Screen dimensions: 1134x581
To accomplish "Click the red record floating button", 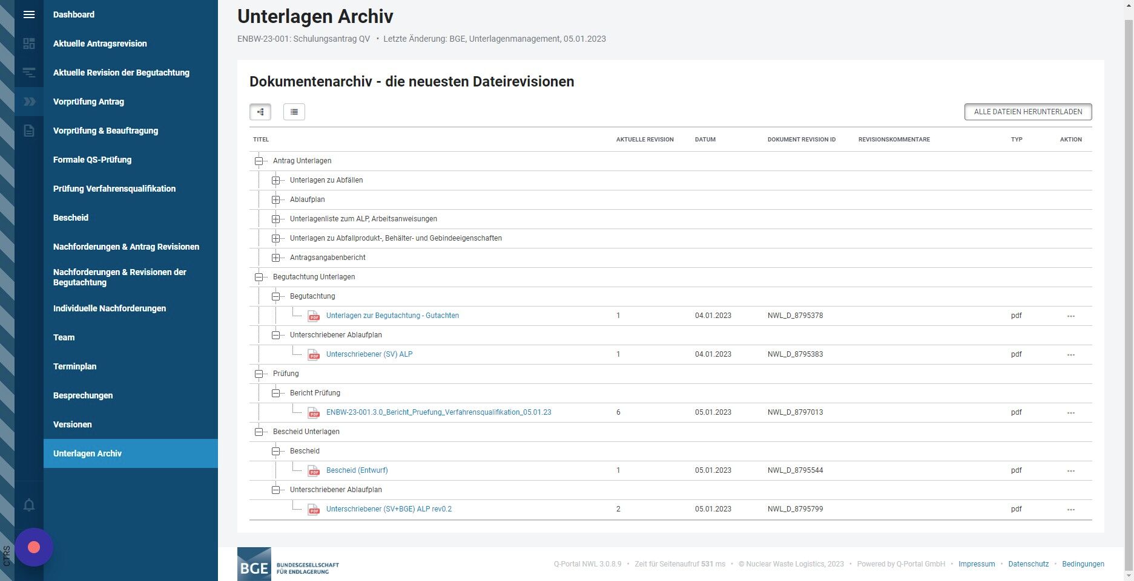I will pyautogui.click(x=34, y=547).
